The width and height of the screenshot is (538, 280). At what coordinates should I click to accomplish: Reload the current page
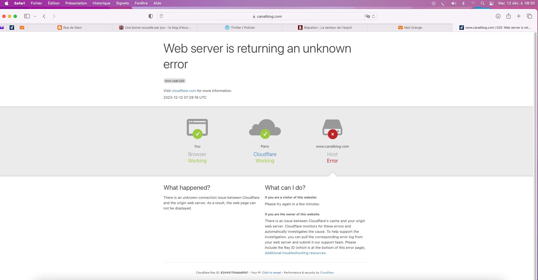point(374,16)
